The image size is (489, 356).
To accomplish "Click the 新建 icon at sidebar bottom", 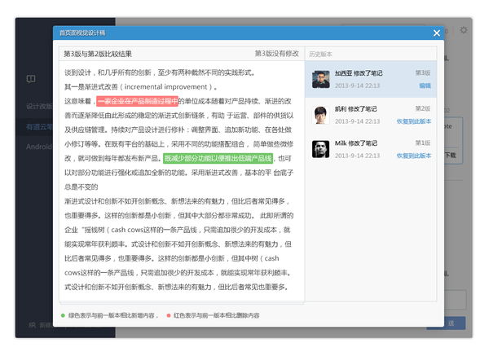I will [x=32, y=325].
